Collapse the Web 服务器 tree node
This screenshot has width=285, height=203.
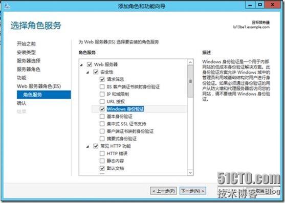[81, 65]
